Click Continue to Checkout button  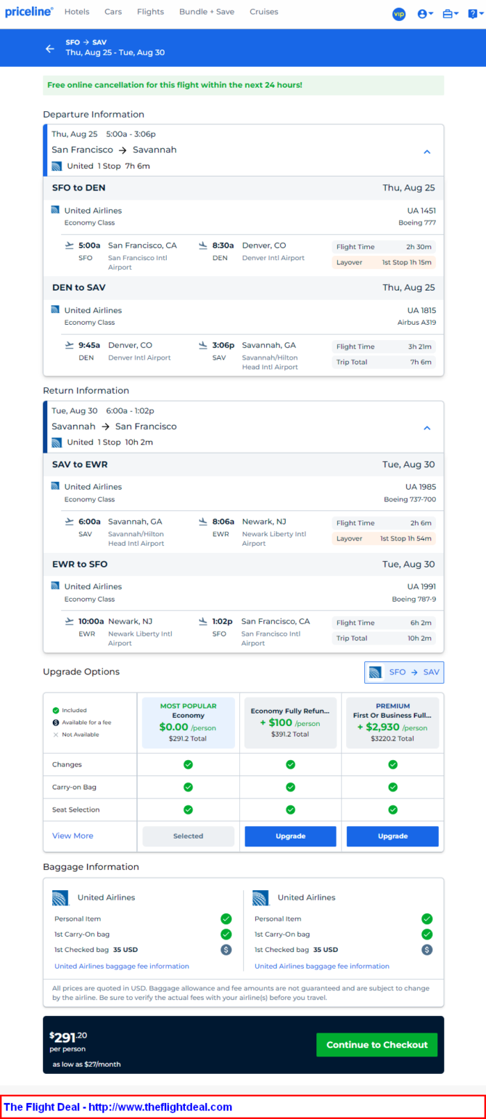coord(377,1045)
